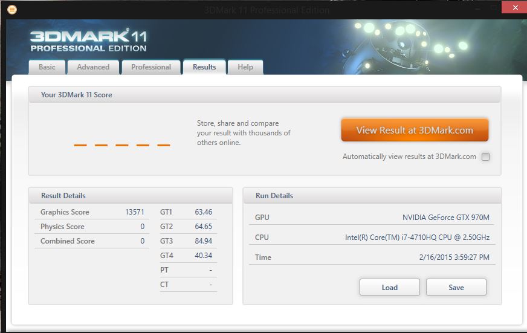Select the Results tab
Viewport: 527px width, 333px height.
[204, 67]
